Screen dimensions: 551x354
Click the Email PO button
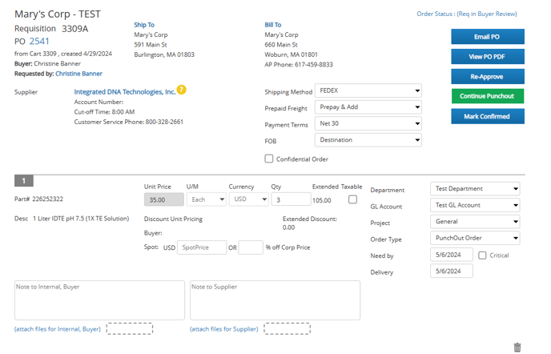[x=488, y=37]
